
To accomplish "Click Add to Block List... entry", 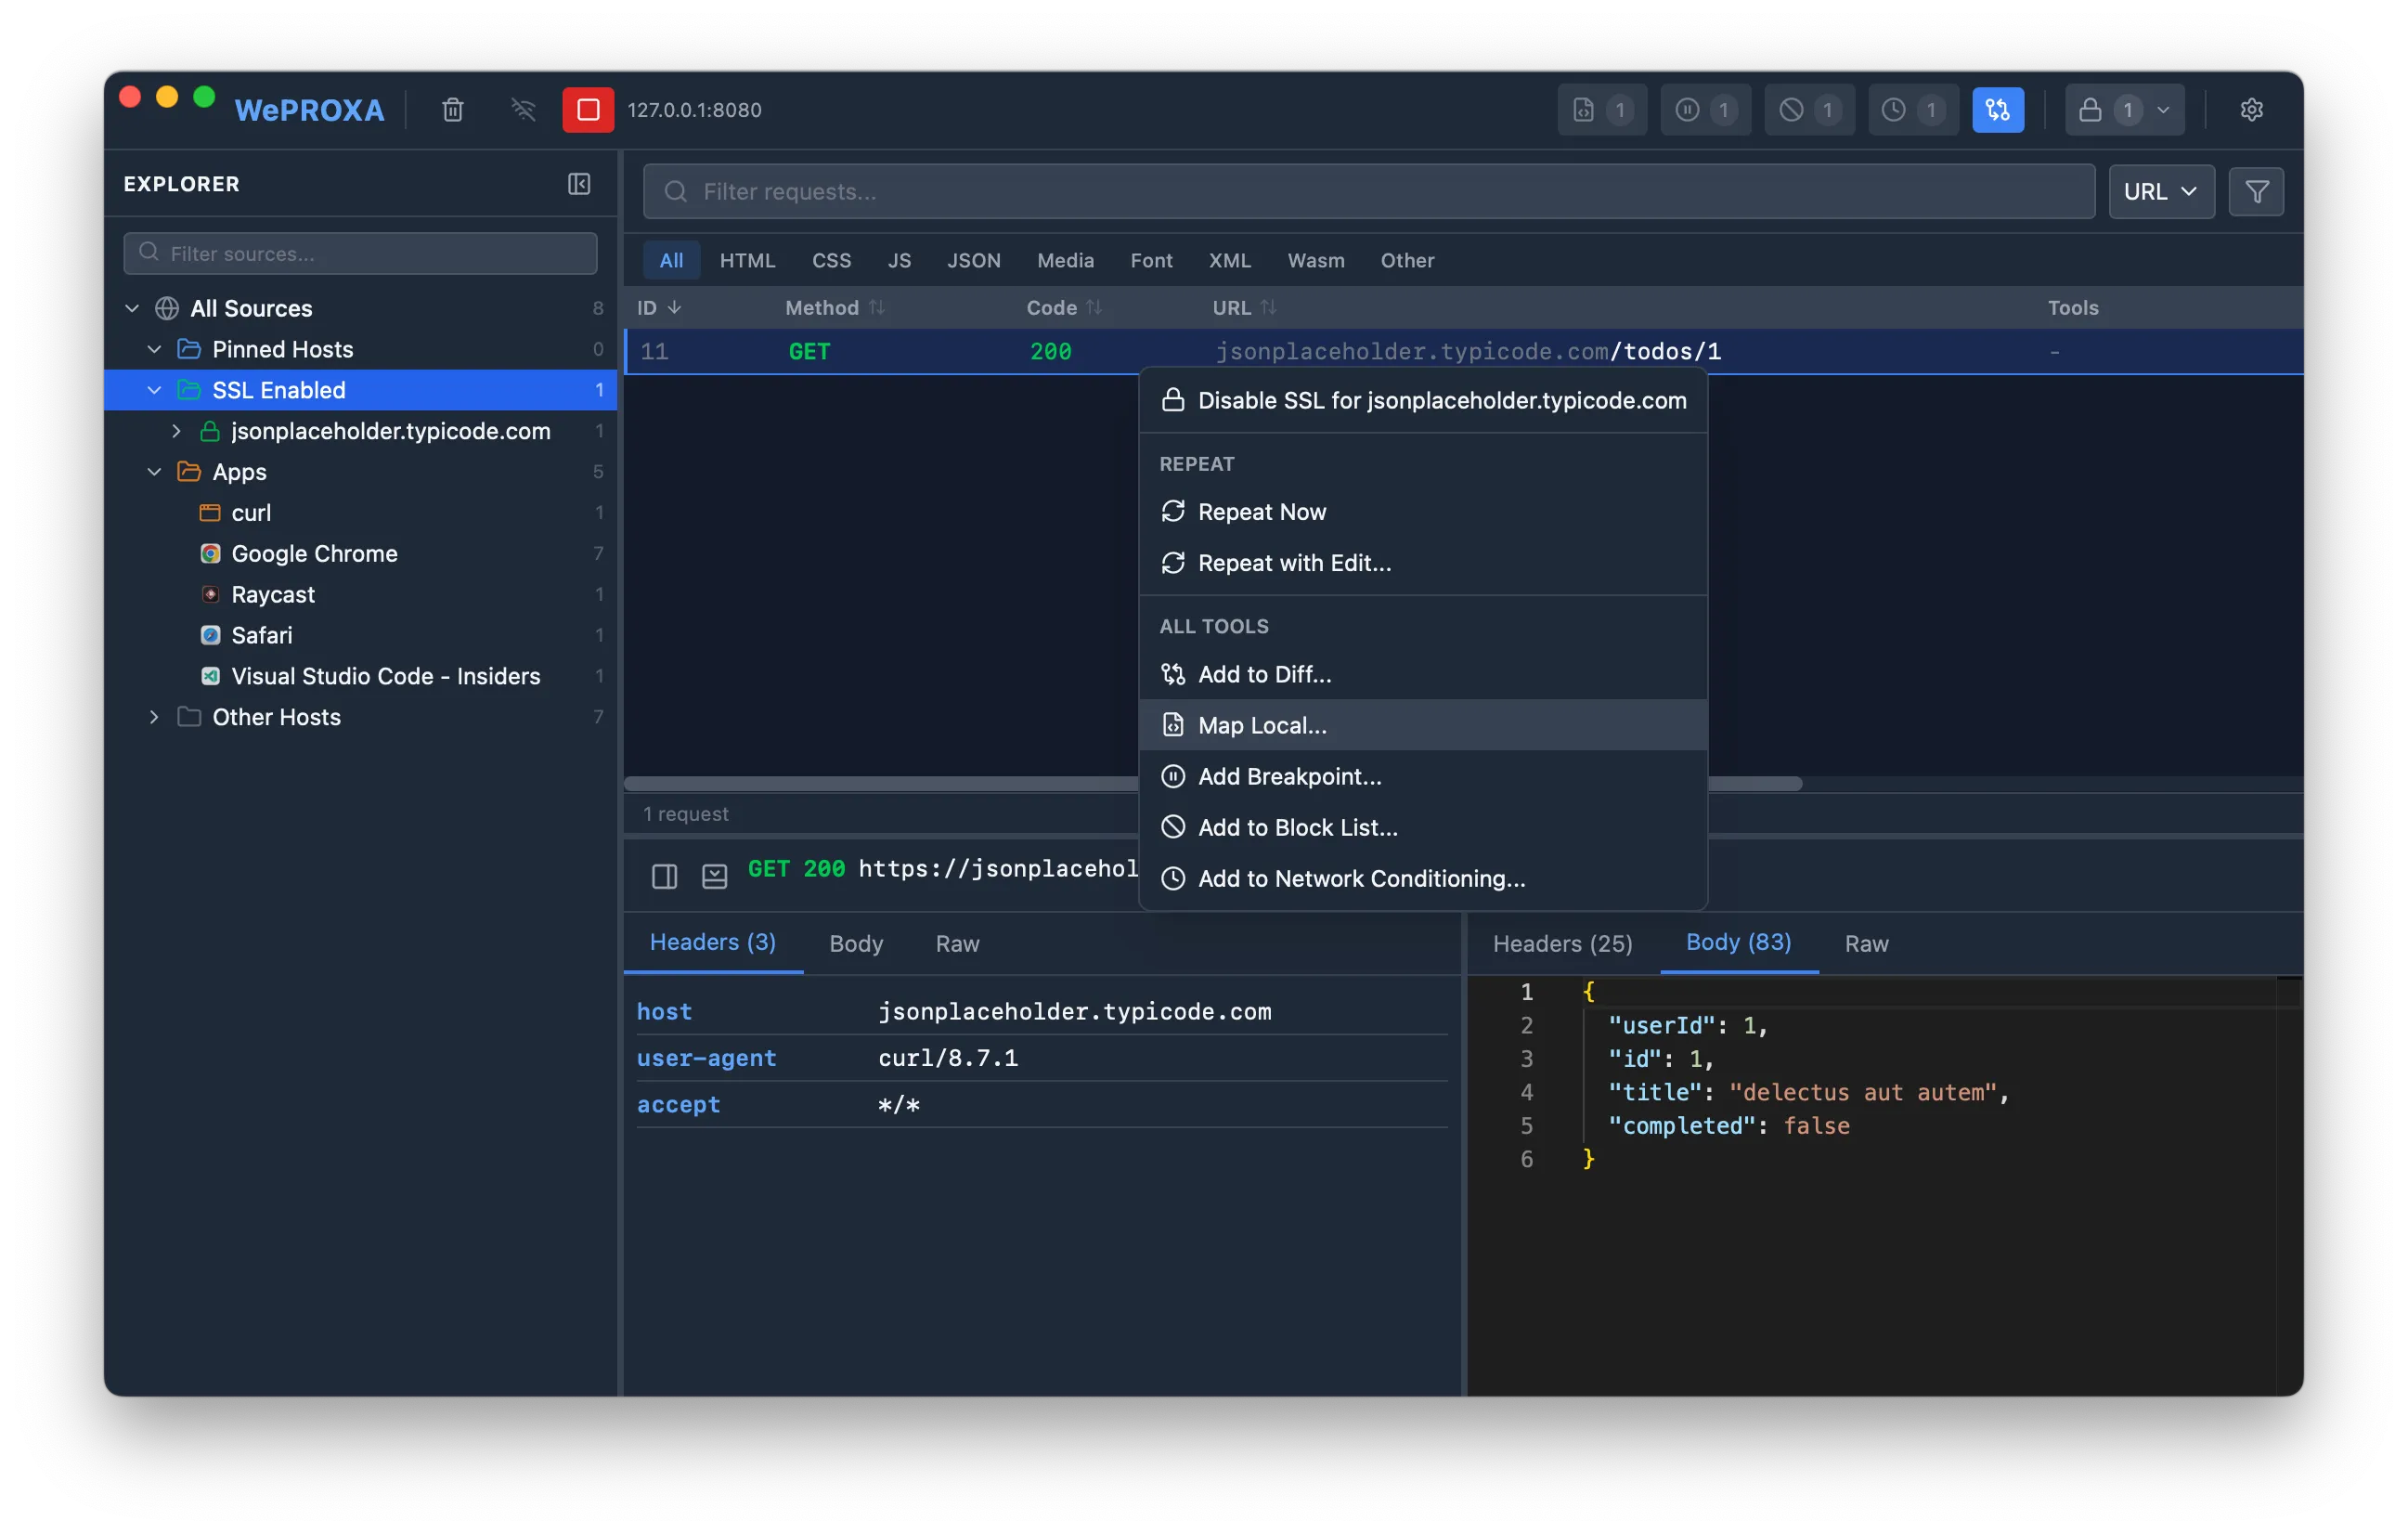I will (1297, 827).
